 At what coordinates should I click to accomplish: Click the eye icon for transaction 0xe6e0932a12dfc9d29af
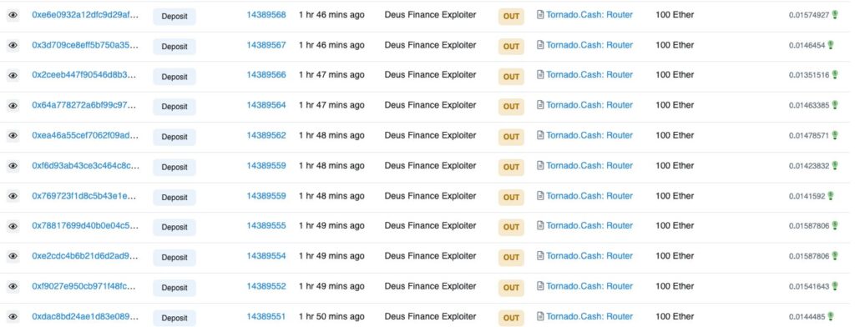click(13, 15)
